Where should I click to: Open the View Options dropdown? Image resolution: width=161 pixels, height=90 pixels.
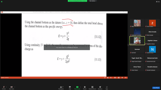(x=93, y=1)
